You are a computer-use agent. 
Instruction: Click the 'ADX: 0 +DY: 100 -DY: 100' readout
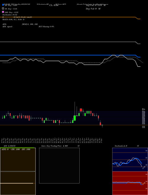click(16, 149)
